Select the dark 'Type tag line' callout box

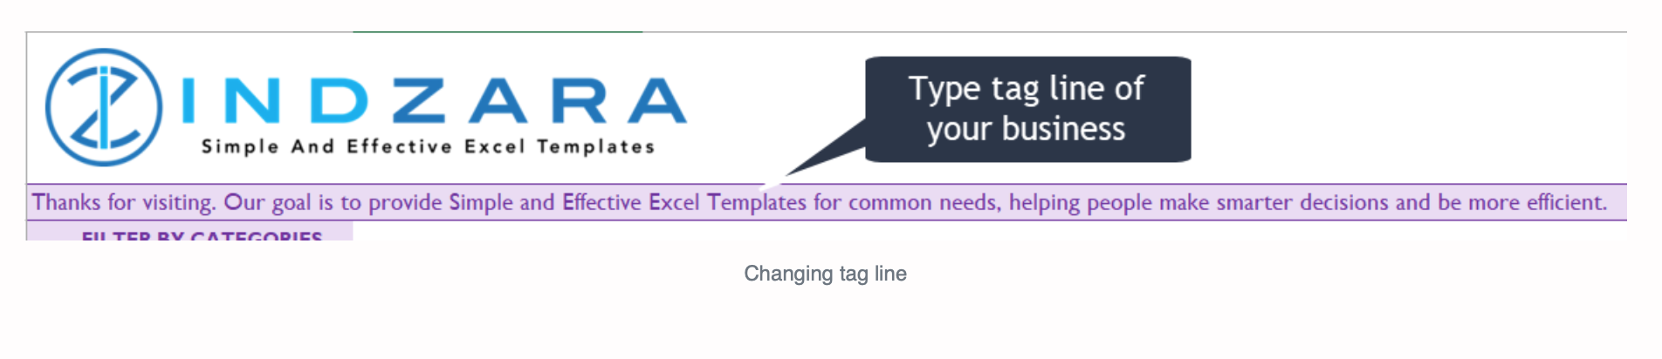(1027, 109)
